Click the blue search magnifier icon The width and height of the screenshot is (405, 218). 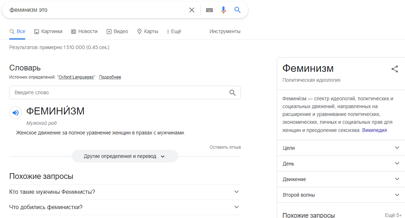pos(238,10)
